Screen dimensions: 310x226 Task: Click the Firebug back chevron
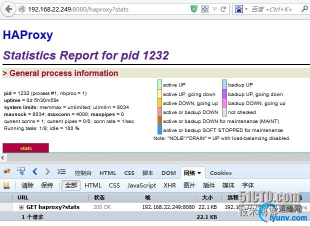pos(35,171)
